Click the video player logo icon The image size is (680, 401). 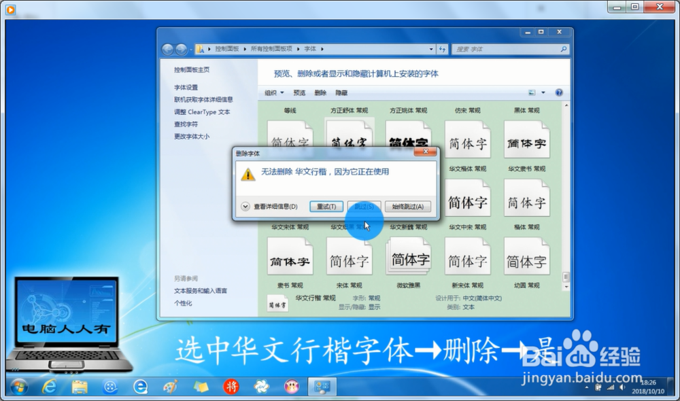(10, 9)
